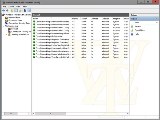Click green check icon of Parameter Problem rule
160x120 pixels.
pos(34,48)
